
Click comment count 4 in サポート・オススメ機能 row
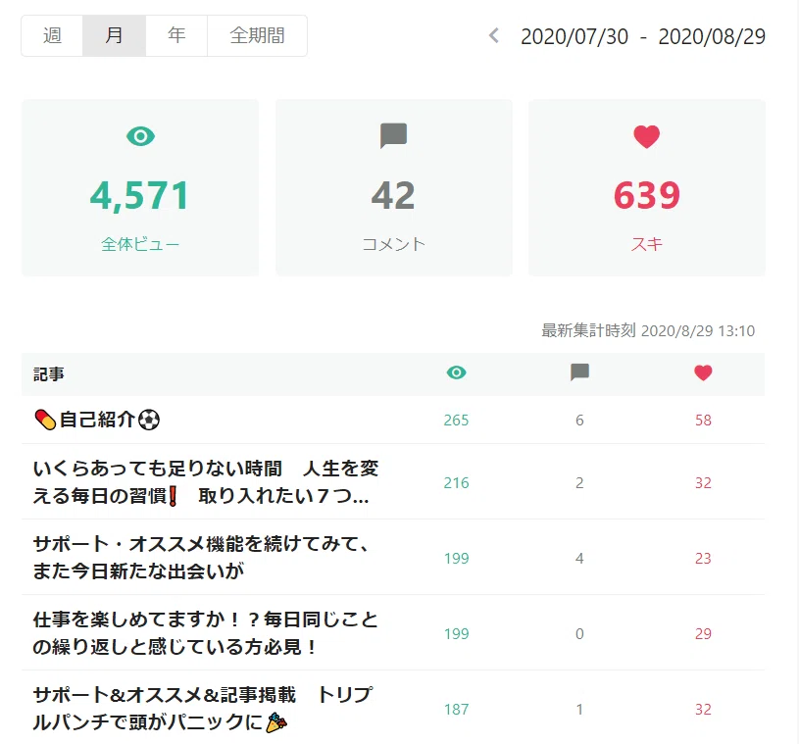(x=579, y=559)
